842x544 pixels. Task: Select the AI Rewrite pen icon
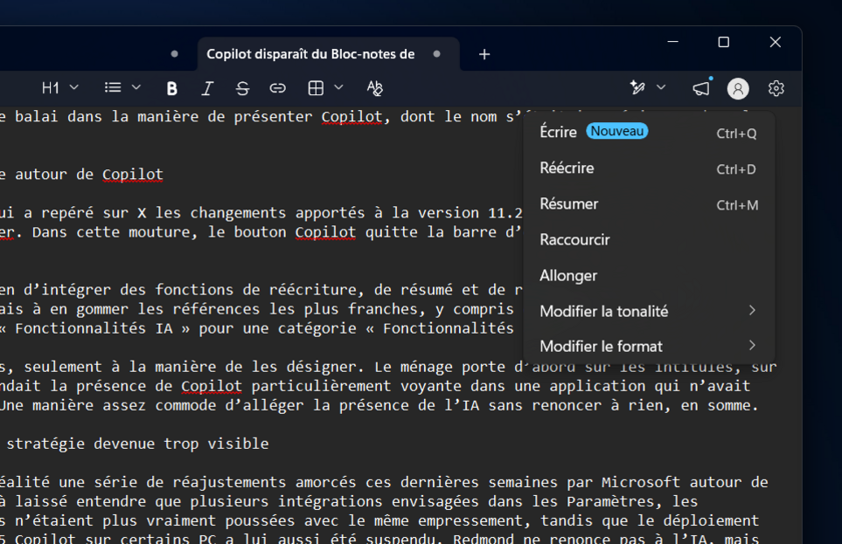(x=637, y=87)
